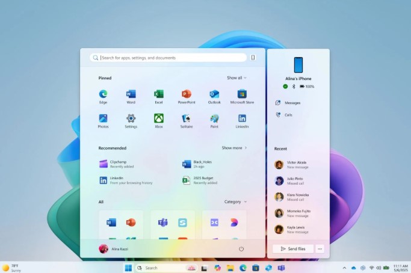Image resolution: width=411 pixels, height=273 pixels.
Task: Open Alina Kazzi user account
Action: point(114,249)
